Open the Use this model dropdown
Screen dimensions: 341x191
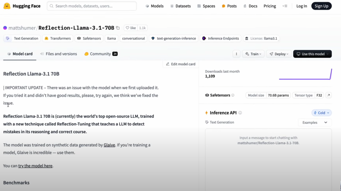point(312,54)
